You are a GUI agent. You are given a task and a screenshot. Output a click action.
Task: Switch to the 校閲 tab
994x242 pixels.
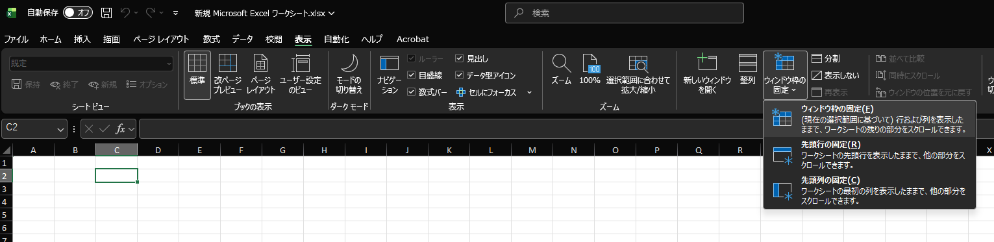(x=274, y=39)
